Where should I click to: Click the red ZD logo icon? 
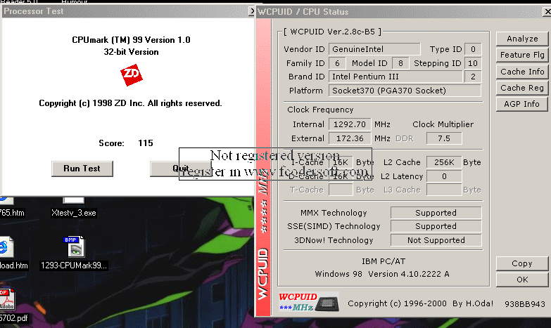point(132,74)
